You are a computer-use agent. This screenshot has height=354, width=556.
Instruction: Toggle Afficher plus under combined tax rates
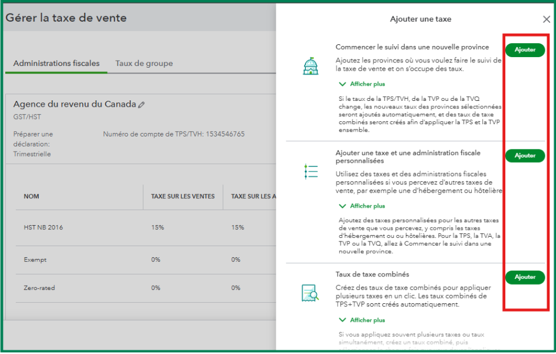[362, 320]
